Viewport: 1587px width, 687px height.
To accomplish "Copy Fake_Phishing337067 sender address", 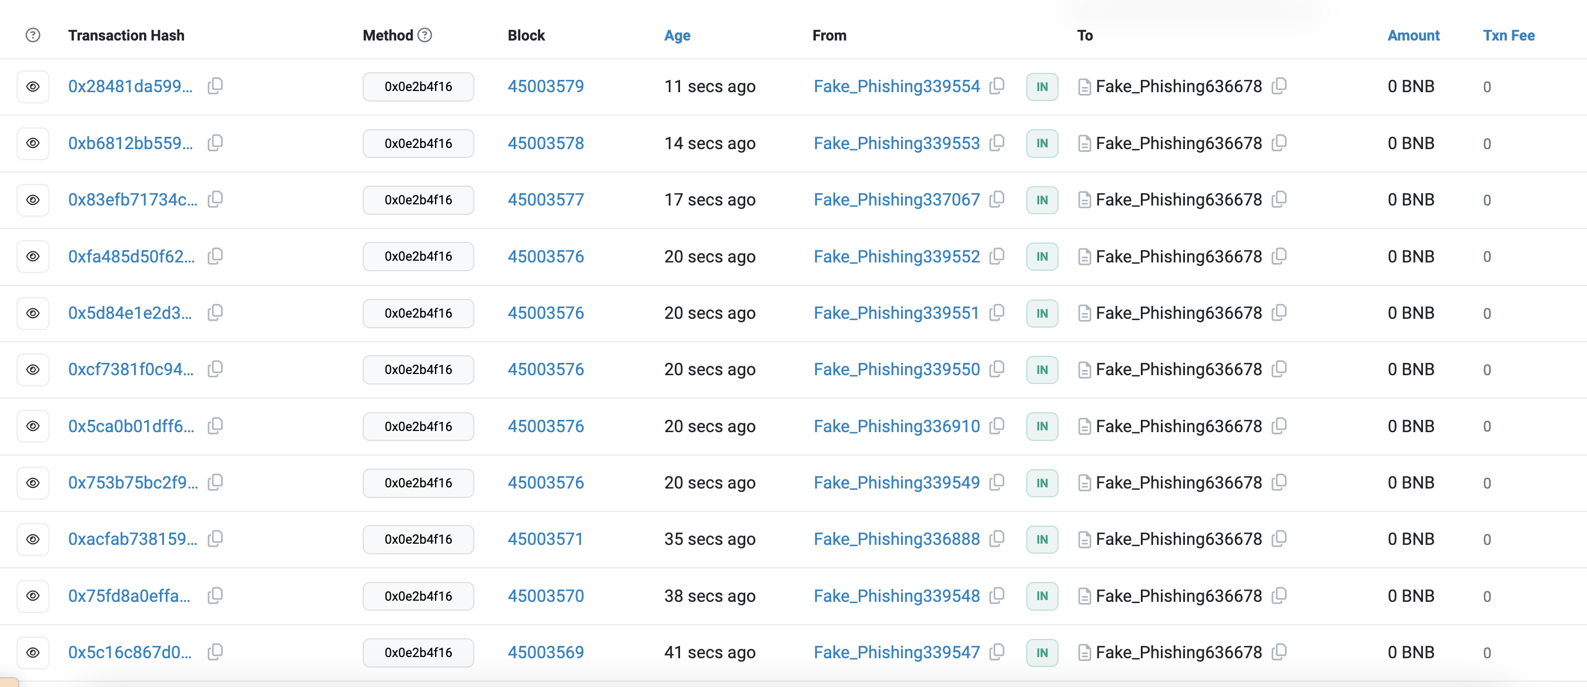I will (x=997, y=200).
